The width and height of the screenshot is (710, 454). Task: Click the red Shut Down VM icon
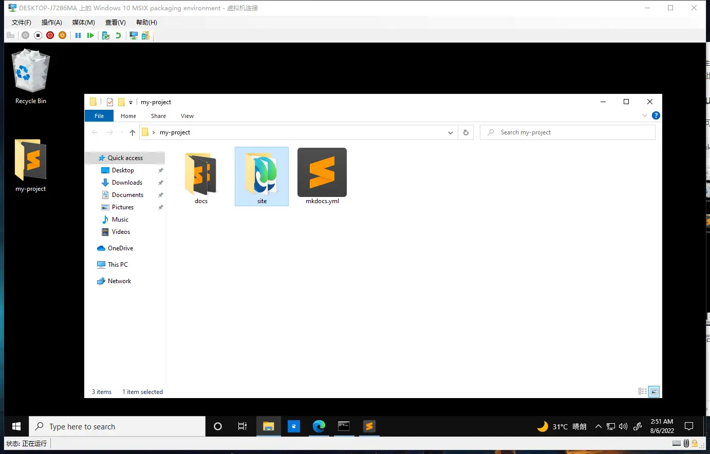tap(50, 35)
